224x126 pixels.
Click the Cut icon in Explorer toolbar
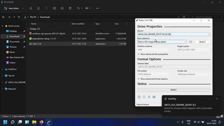[x=31, y=8]
